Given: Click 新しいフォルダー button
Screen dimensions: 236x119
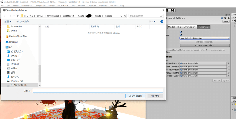Looking at the screenshot, I should point(23,22).
